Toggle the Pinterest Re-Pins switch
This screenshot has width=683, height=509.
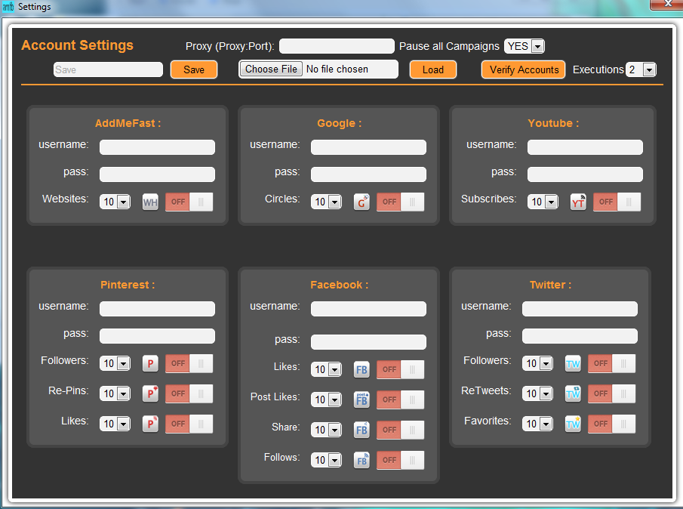(x=189, y=393)
